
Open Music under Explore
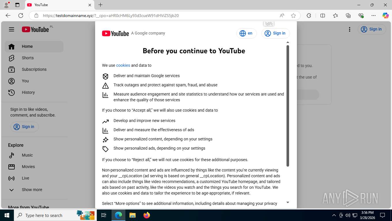coord(34,155)
